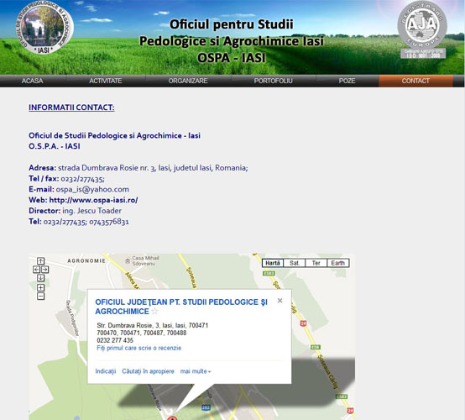The image size is (465, 420).
Task: Open the www.ospa-iasi.ro web link
Action: coord(93,200)
